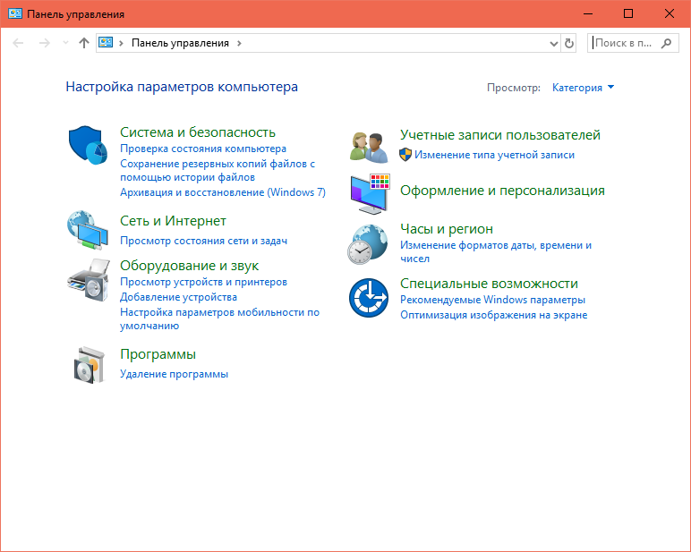Go forward using the forward arrow

[44, 43]
